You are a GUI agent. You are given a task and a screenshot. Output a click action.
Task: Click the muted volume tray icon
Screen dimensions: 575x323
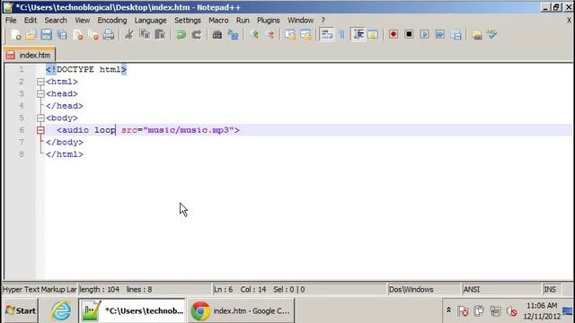click(511, 311)
